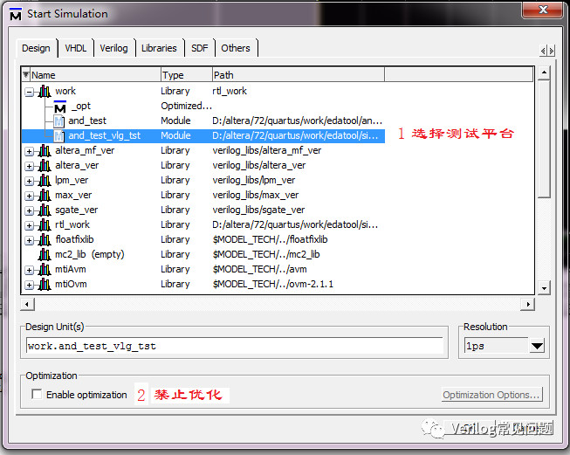Select the and_test module name
The image size is (570, 455).
[x=87, y=121]
